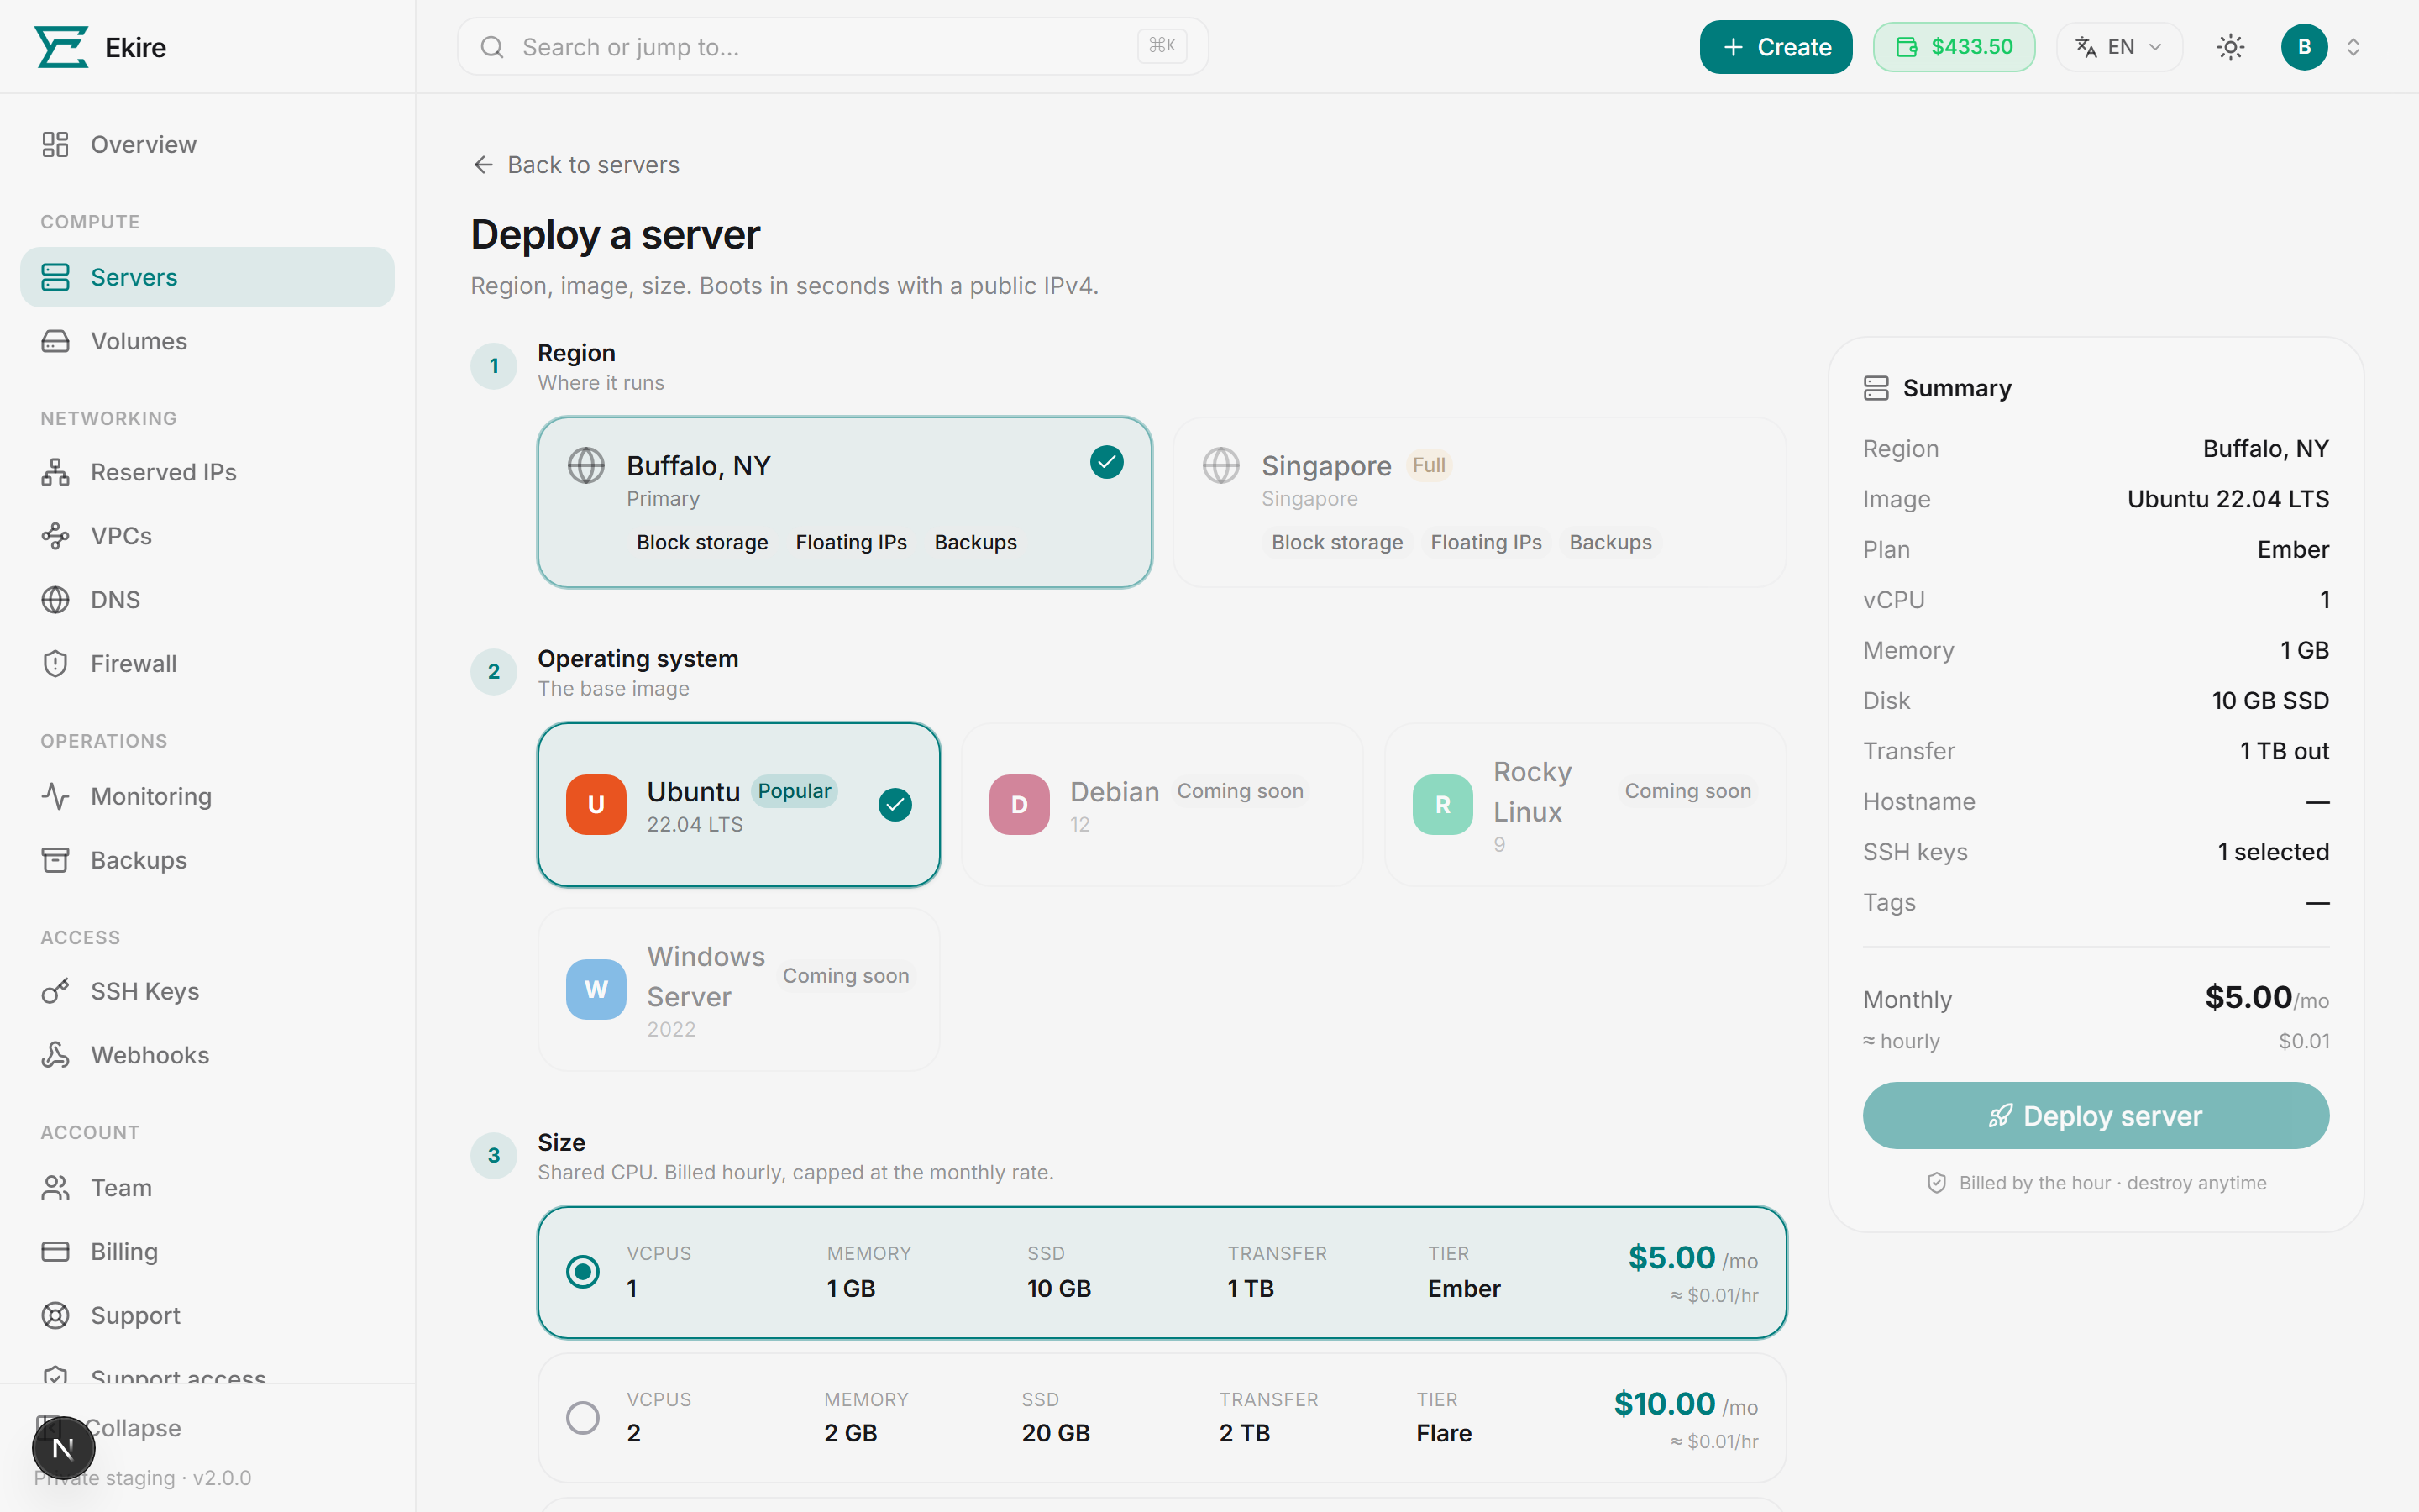Screen dimensions: 2419x1512
Task: Click the '10 GB SSD' disk value
Action: tap(2270, 701)
